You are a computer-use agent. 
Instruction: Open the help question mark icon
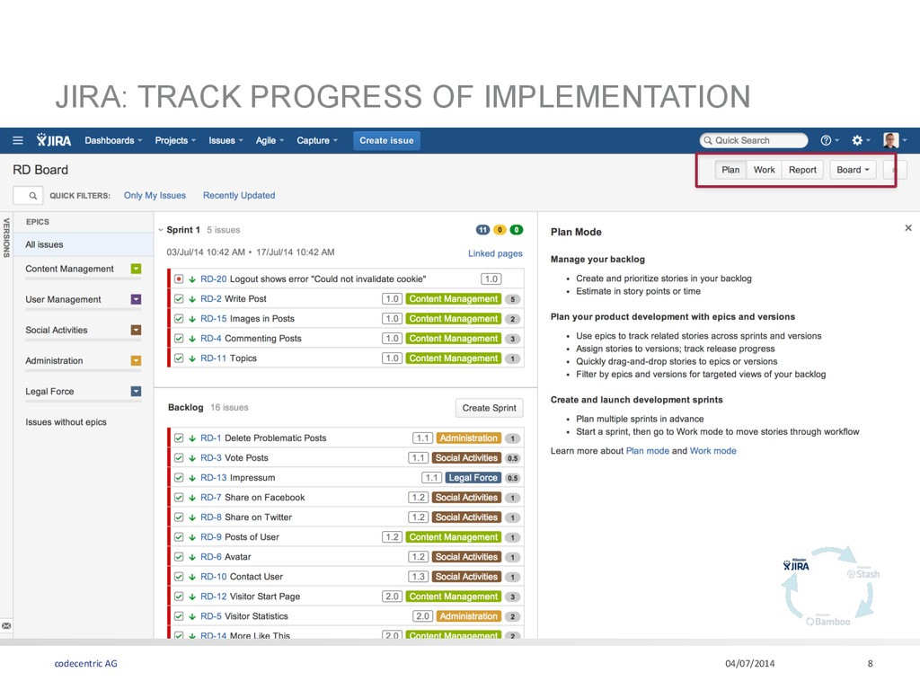827,140
